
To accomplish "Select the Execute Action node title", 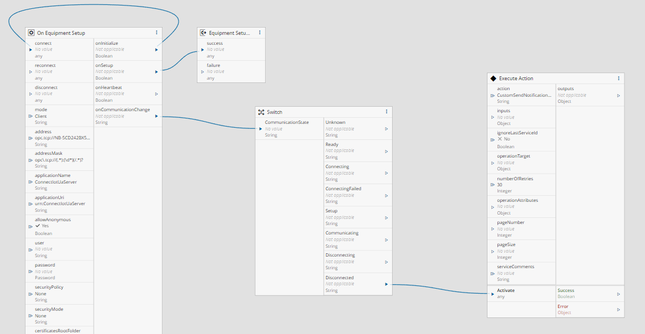I will tap(516, 79).
